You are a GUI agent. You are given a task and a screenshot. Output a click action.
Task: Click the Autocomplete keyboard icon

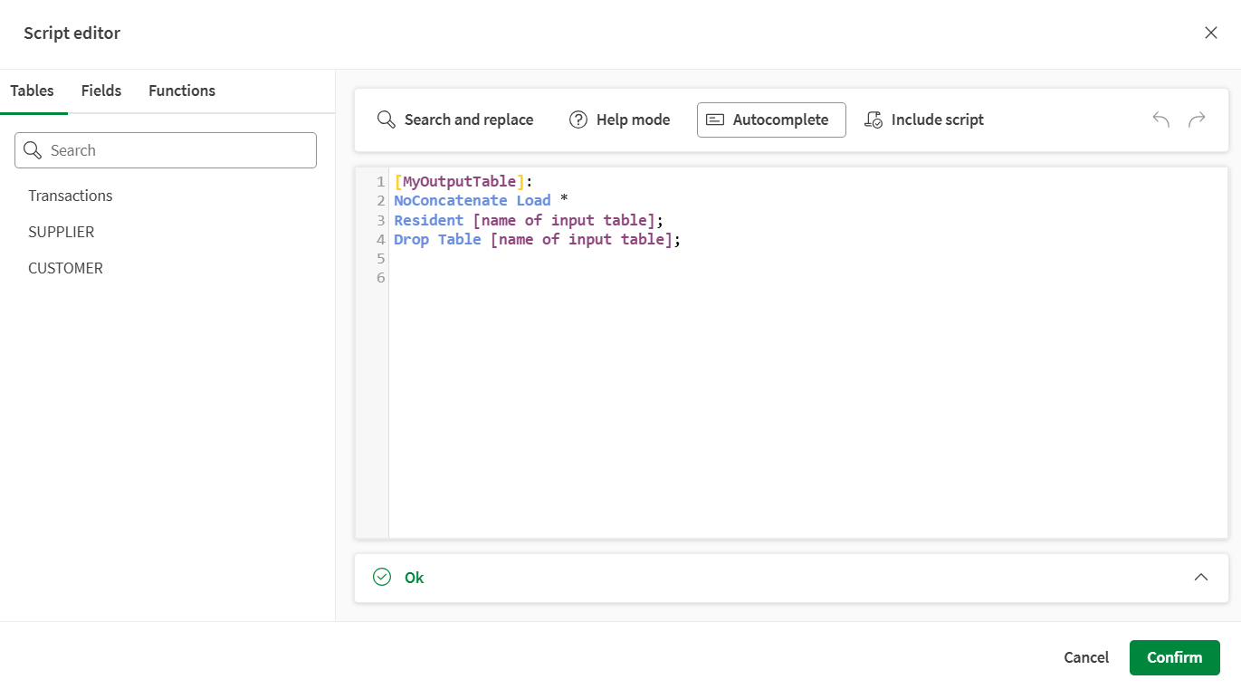pyautogui.click(x=717, y=119)
